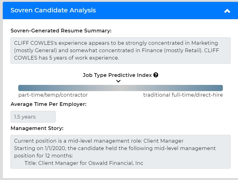Click the Management Story text box
The width and height of the screenshot is (238, 180).
coord(120,152)
